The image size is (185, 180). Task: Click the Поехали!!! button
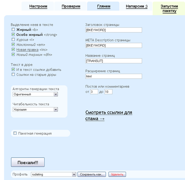[28, 162]
